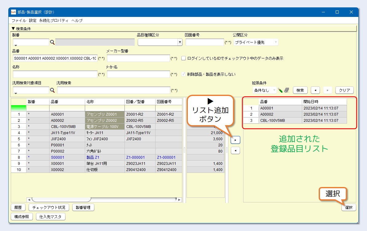This screenshot has width=367, height=231.
Task: Click the チェックアウト状況 button
Action: [x=49, y=208]
